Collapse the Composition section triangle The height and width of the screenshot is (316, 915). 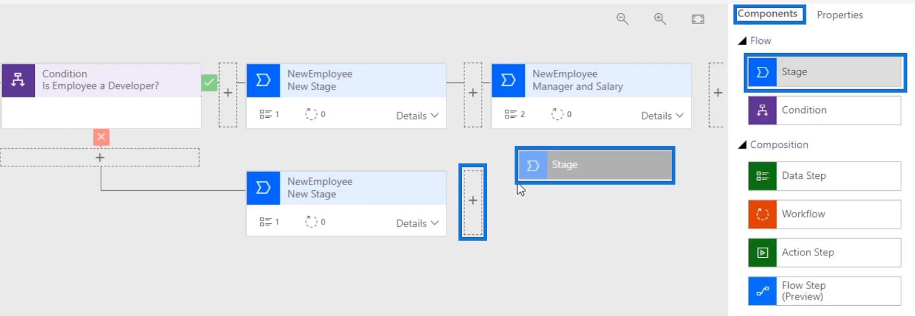pyautogui.click(x=742, y=145)
